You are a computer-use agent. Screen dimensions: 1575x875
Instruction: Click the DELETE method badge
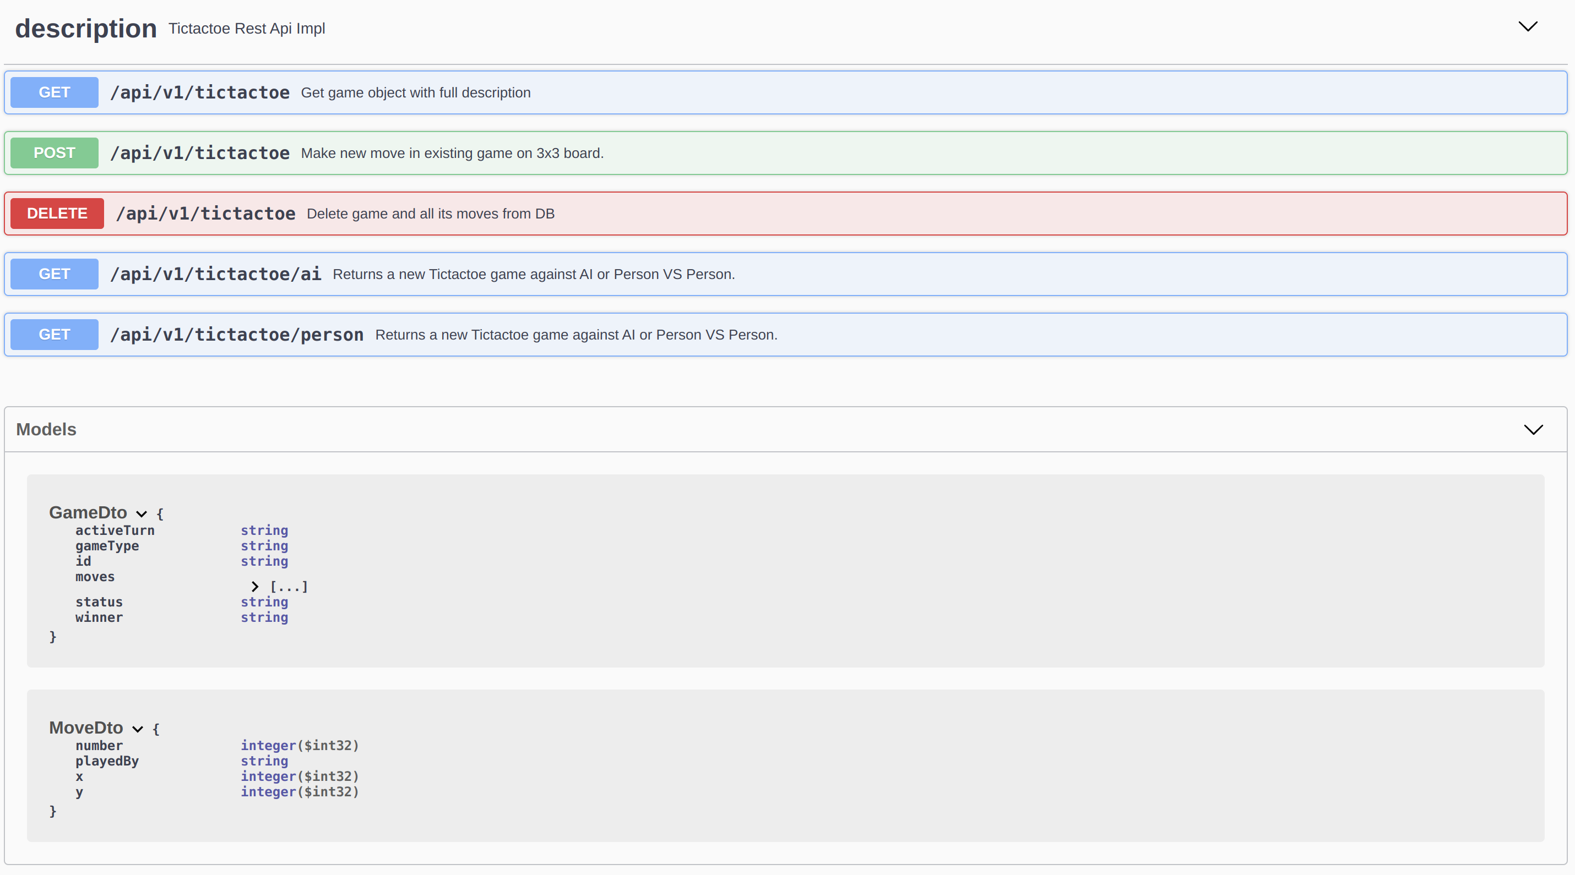coord(57,214)
